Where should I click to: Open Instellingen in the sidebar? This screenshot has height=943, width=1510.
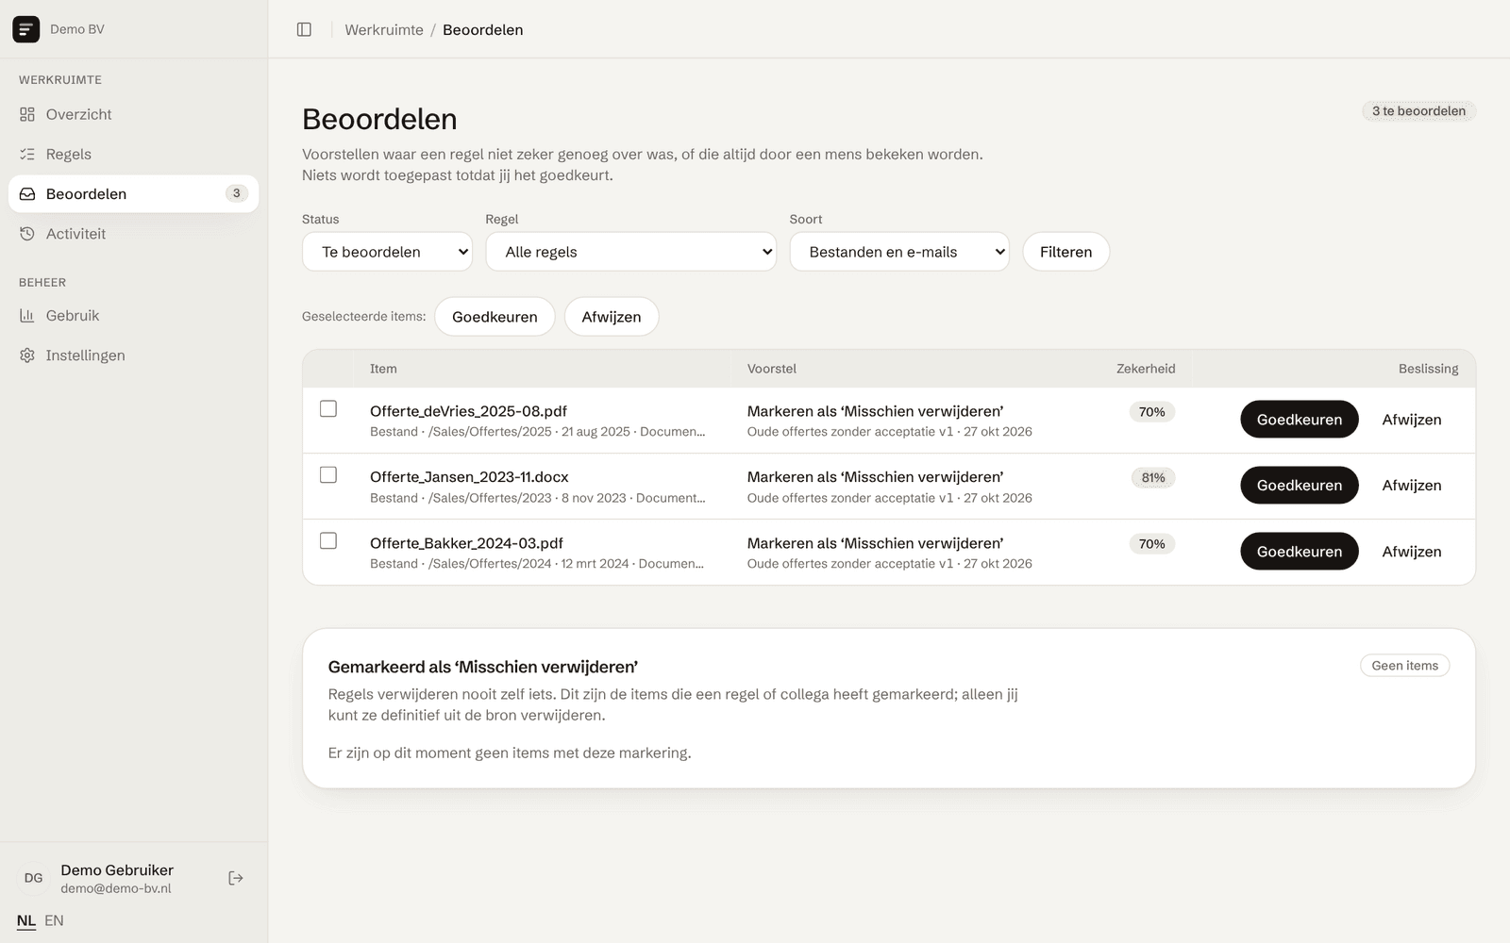133,356
